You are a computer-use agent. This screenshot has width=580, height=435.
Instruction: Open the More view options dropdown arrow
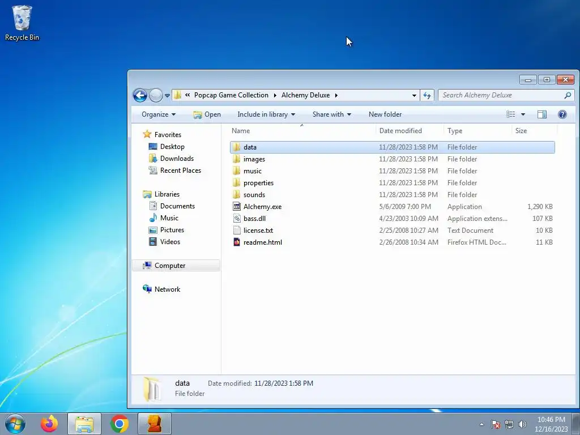[523, 114]
